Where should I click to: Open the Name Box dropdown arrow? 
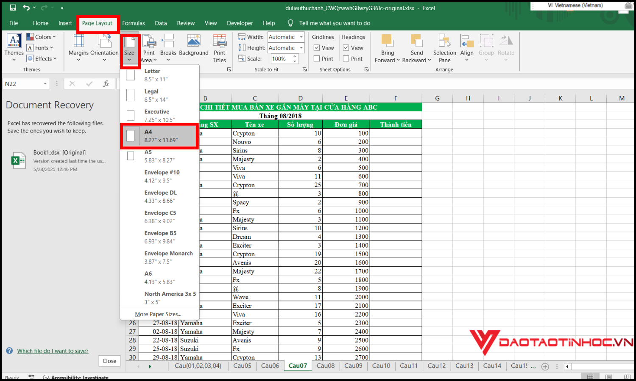click(45, 84)
